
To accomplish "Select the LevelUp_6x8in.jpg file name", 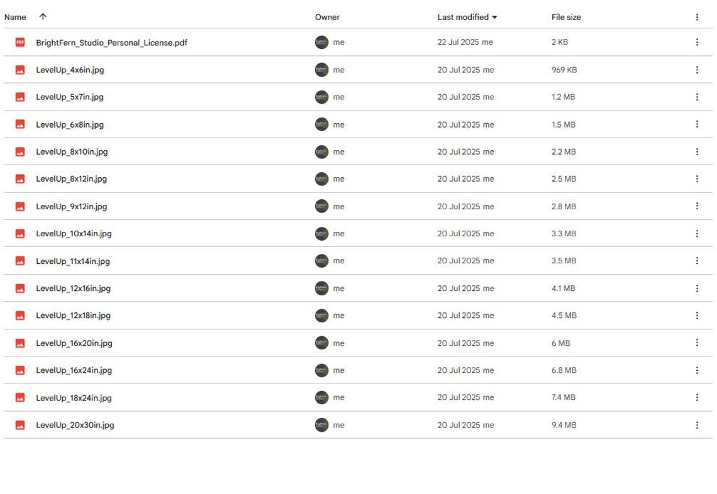I will tap(70, 124).
